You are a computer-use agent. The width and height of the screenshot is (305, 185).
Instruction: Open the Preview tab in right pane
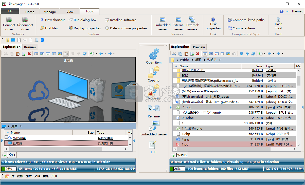[x=199, y=47]
